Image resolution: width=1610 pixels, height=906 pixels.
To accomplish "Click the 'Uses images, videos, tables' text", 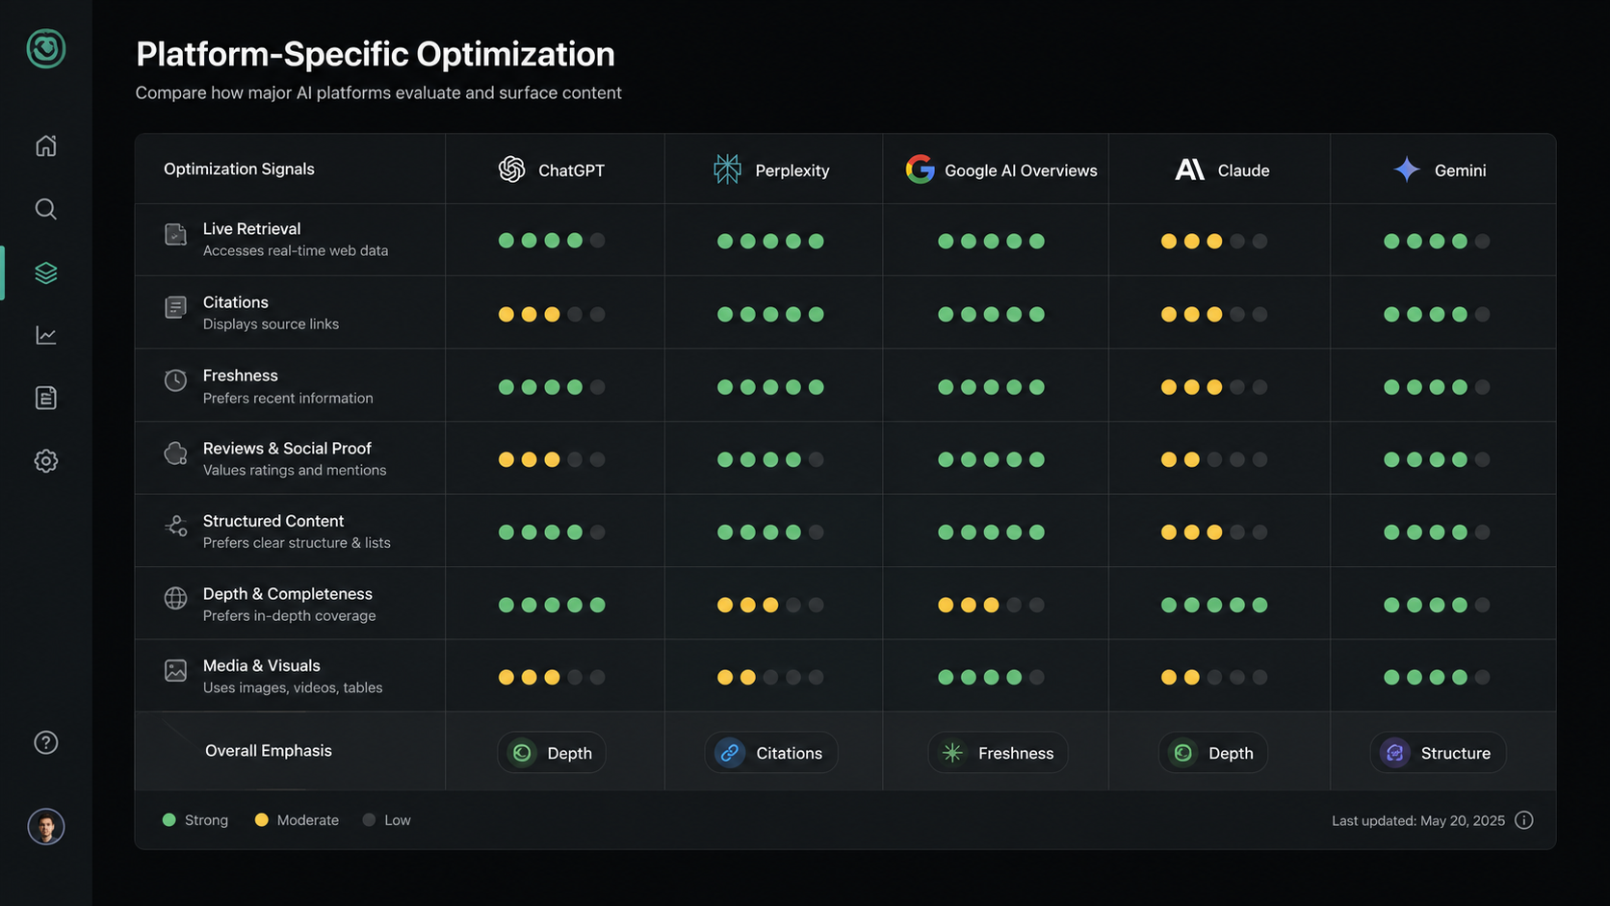I will click(293, 687).
